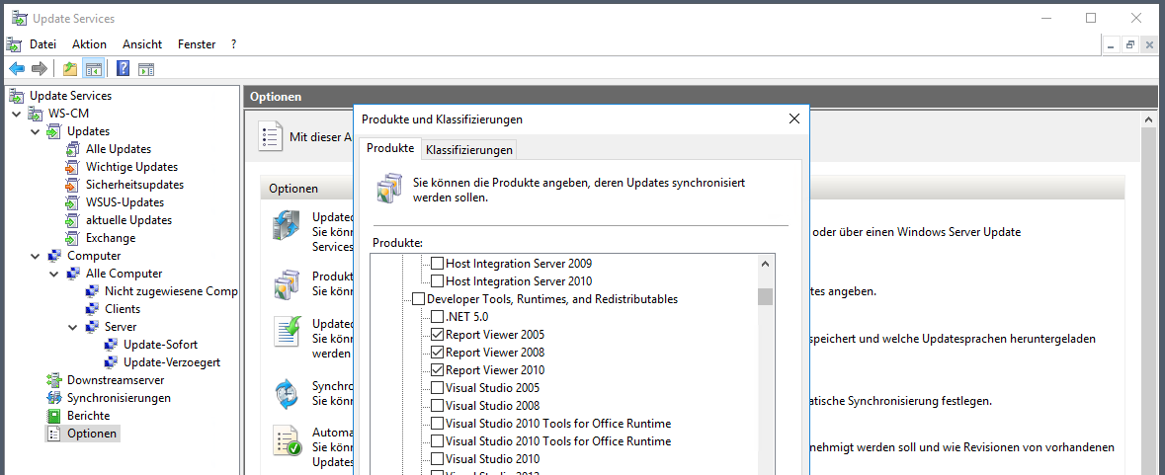
Task: Open the Sicherheitsupdates icon
Action: pyautogui.click(x=72, y=185)
